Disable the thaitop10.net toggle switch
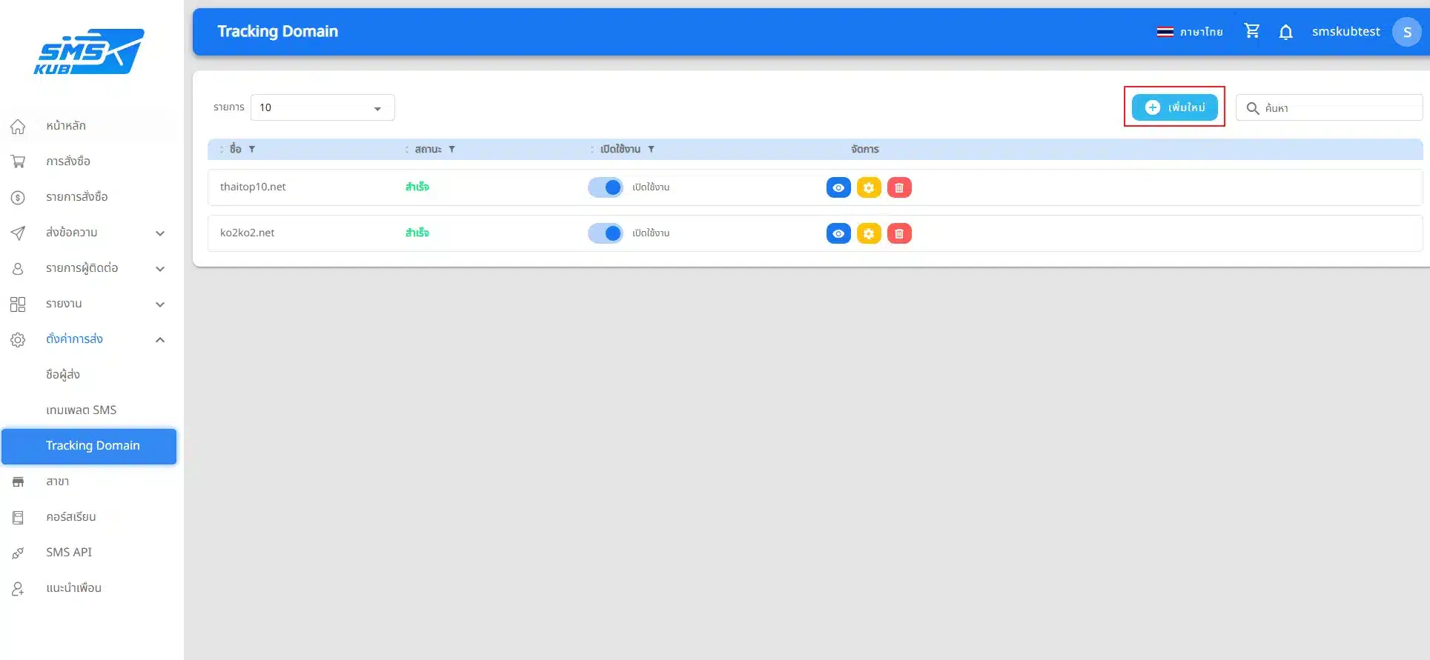 click(x=606, y=187)
